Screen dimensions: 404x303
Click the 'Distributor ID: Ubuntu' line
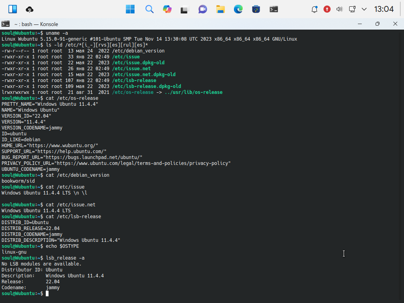[x=32, y=270]
